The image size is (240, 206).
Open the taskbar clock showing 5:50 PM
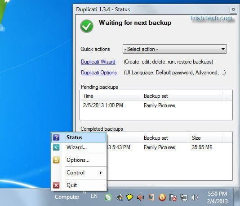coord(218,197)
